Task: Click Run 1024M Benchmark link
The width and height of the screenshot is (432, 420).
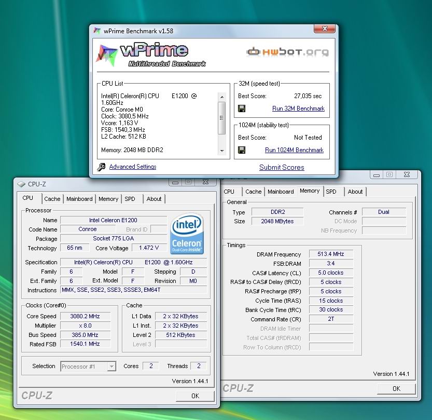Action: 294,150
